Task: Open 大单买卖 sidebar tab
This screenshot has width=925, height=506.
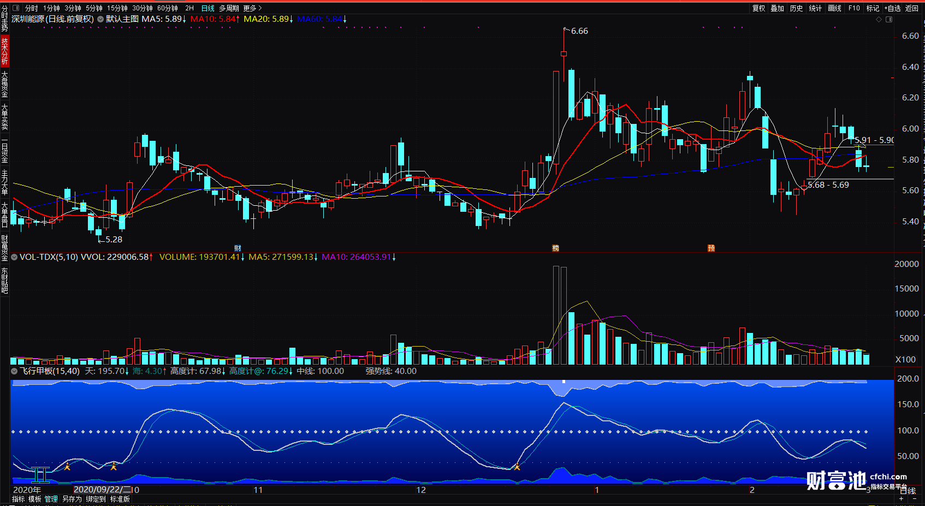Action: pyautogui.click(x=4, y=116)
